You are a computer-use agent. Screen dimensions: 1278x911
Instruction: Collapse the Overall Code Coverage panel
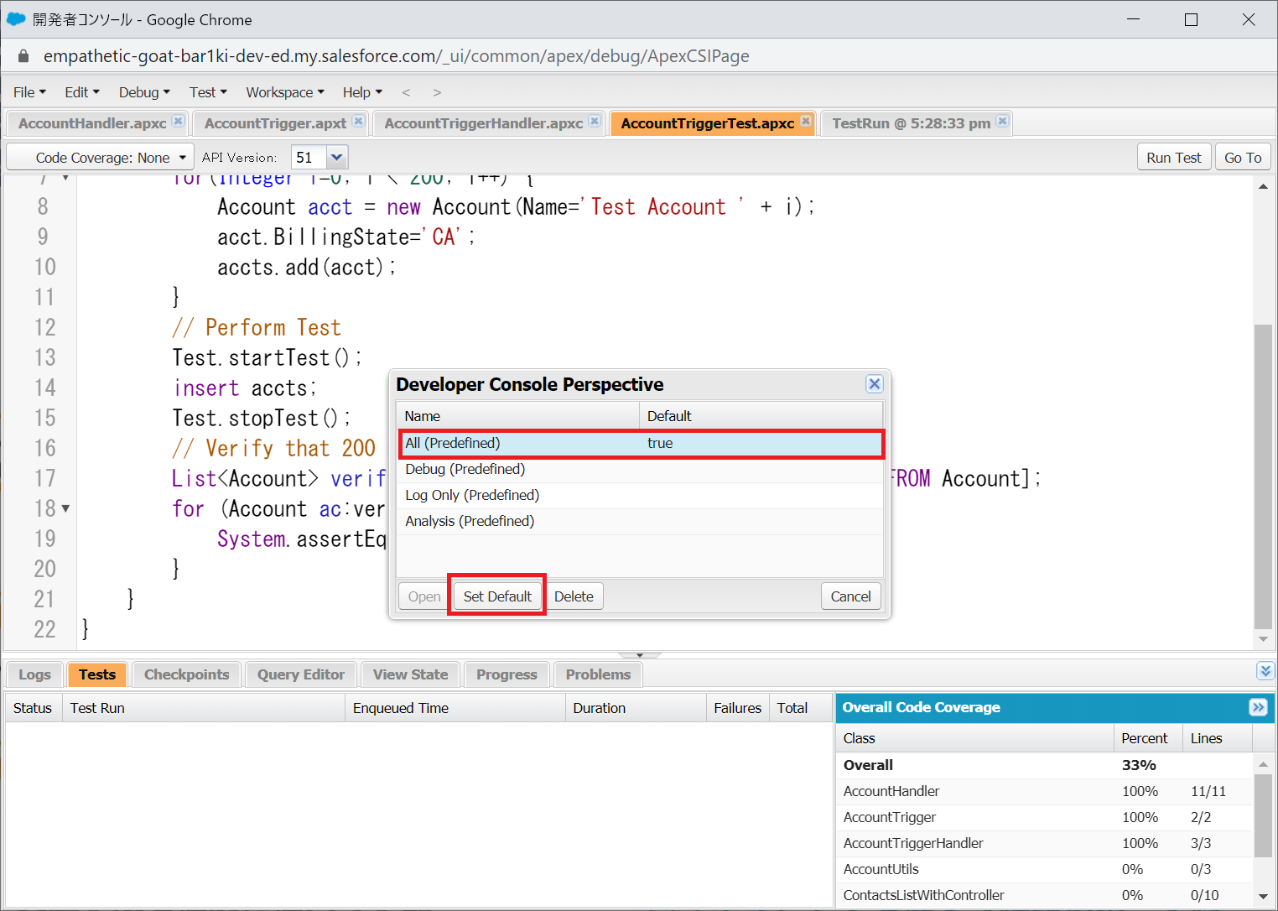[1258, 707]
